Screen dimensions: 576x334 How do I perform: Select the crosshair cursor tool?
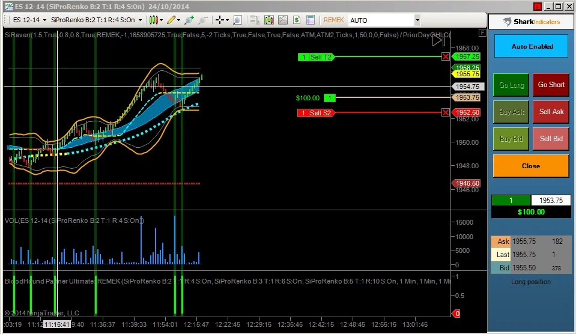click(219, 20)
